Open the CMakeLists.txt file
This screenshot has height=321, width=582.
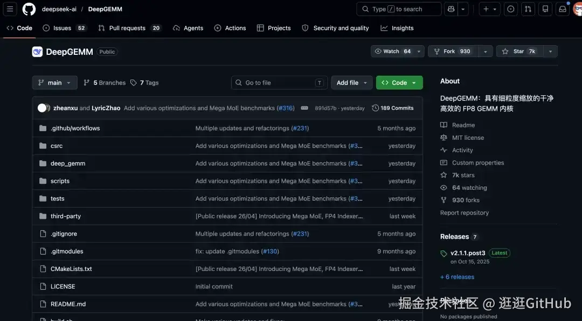tap(71, 269)
